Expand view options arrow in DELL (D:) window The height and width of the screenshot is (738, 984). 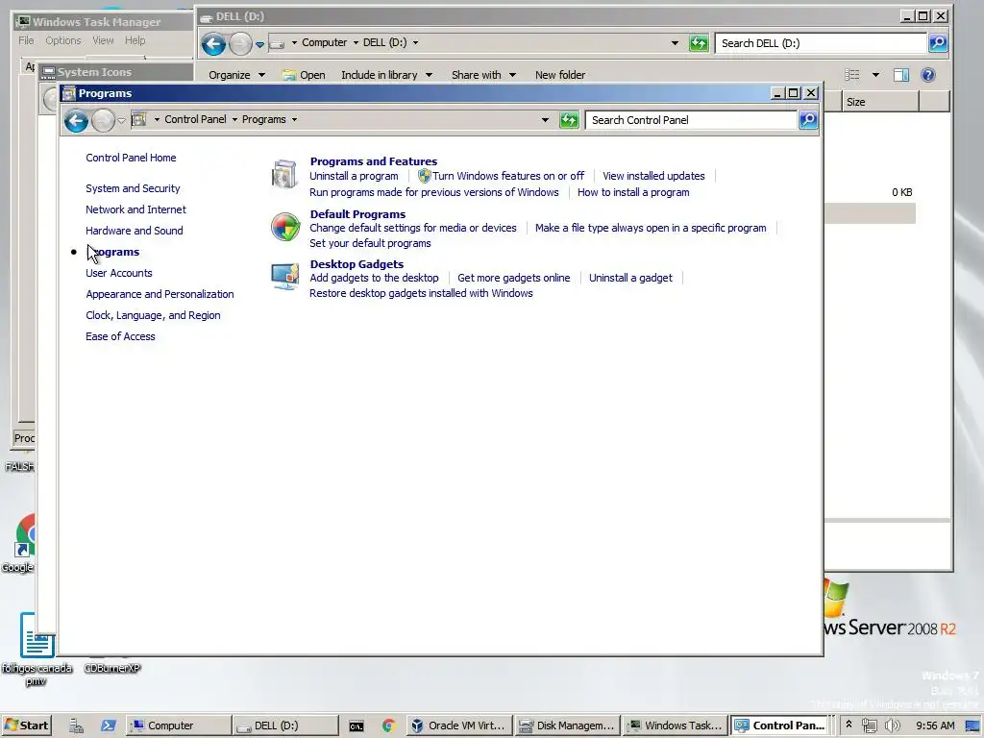pyautogui.click(x=875, y=75)
